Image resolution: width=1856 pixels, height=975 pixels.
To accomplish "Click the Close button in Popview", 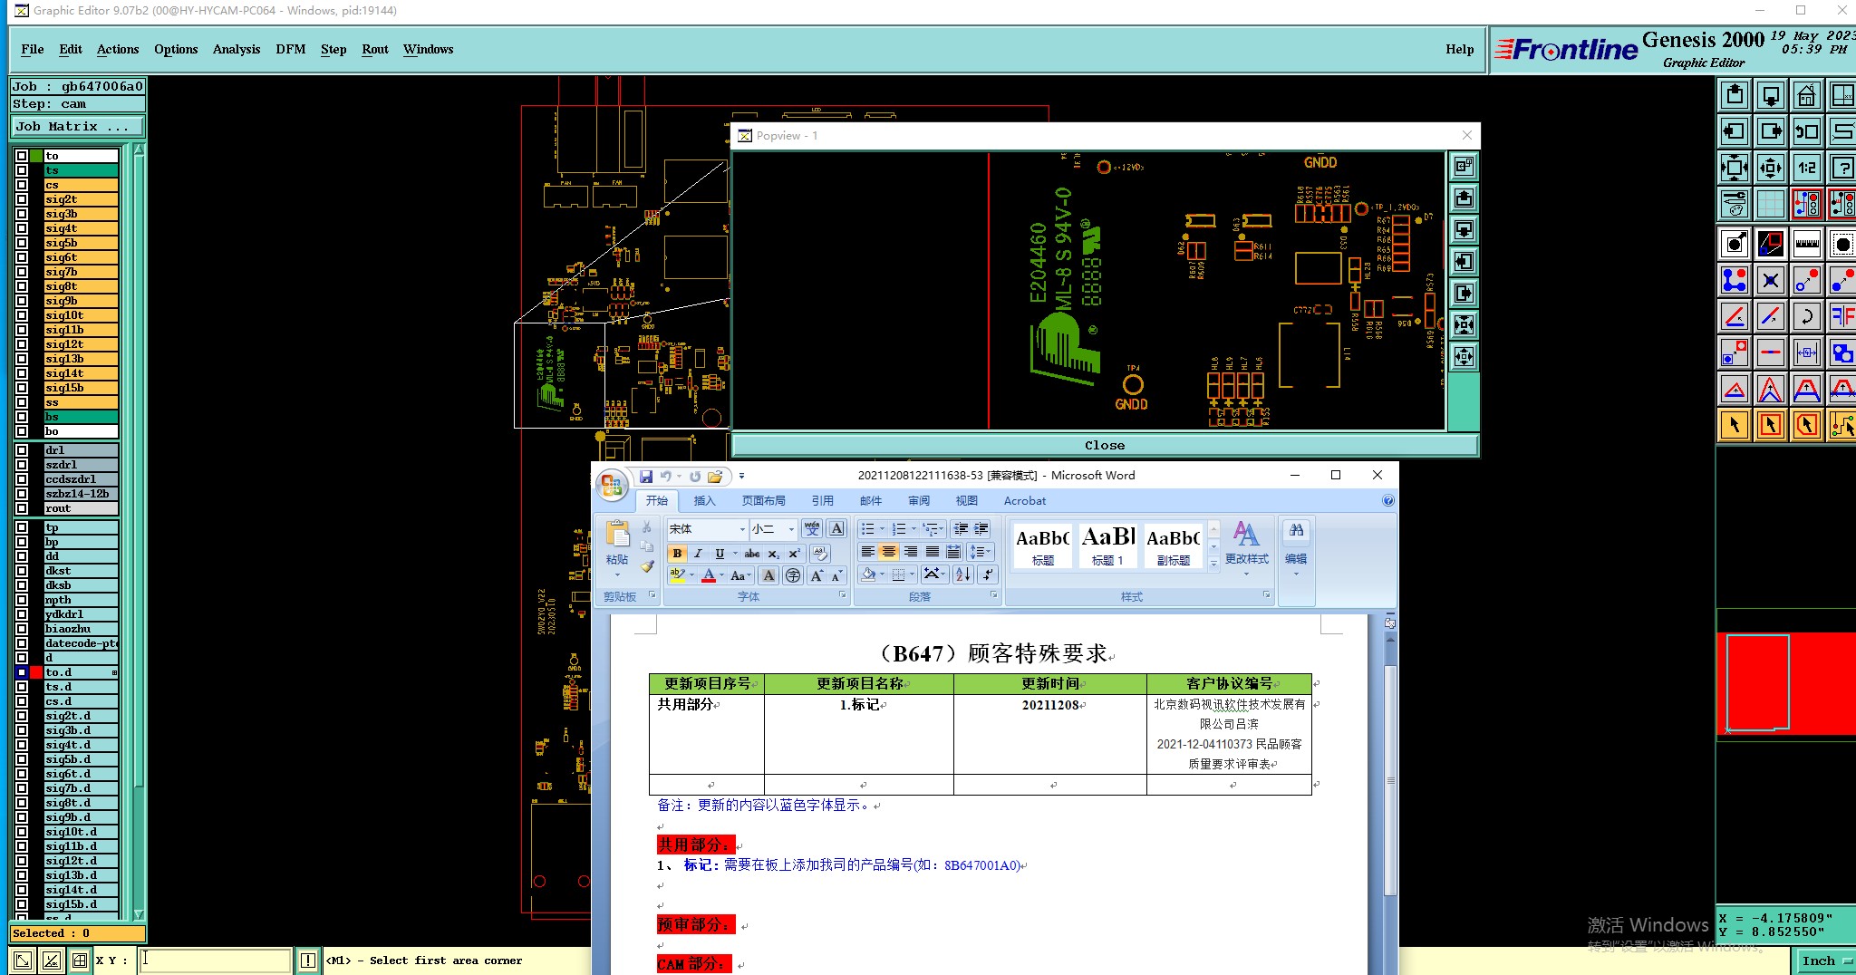I will tap(1105, 445).
